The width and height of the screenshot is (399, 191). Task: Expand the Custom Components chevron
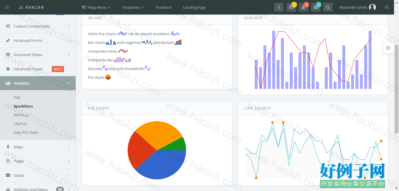pos(69,26)
